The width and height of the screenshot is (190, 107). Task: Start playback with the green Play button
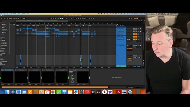coord(58,18)
